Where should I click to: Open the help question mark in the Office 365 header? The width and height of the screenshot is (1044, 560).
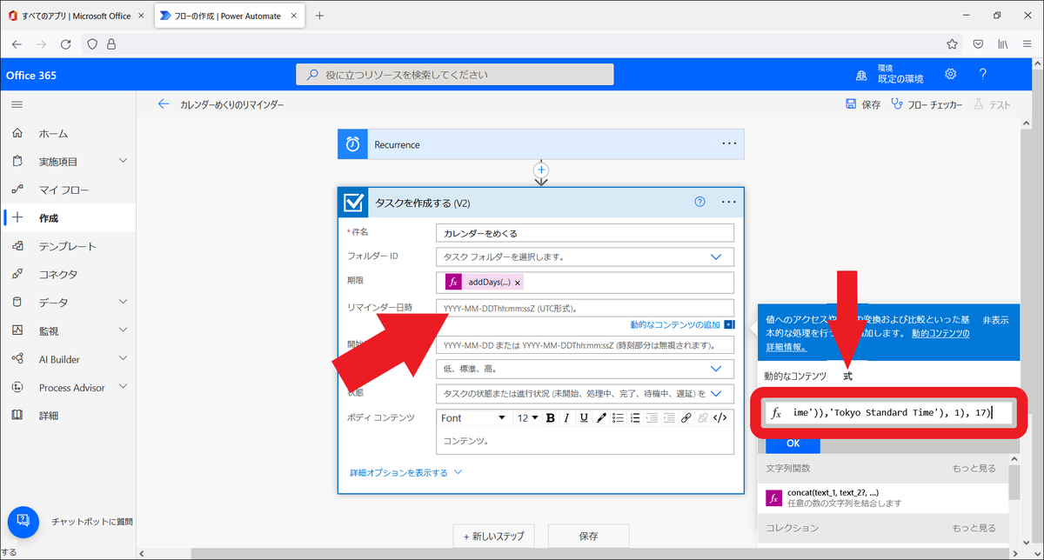point(982,74)
